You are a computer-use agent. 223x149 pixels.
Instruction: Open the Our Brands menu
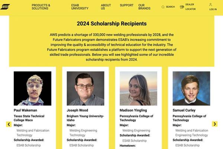144,7
